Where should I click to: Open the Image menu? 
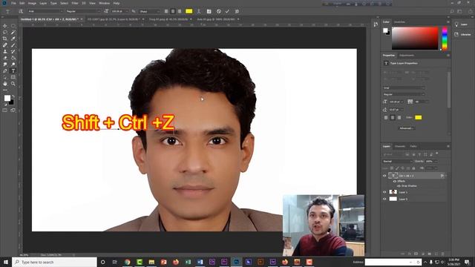pyautogui.click(x=32, y=3)
